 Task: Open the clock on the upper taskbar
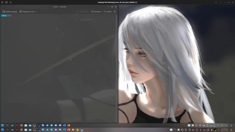224,125
